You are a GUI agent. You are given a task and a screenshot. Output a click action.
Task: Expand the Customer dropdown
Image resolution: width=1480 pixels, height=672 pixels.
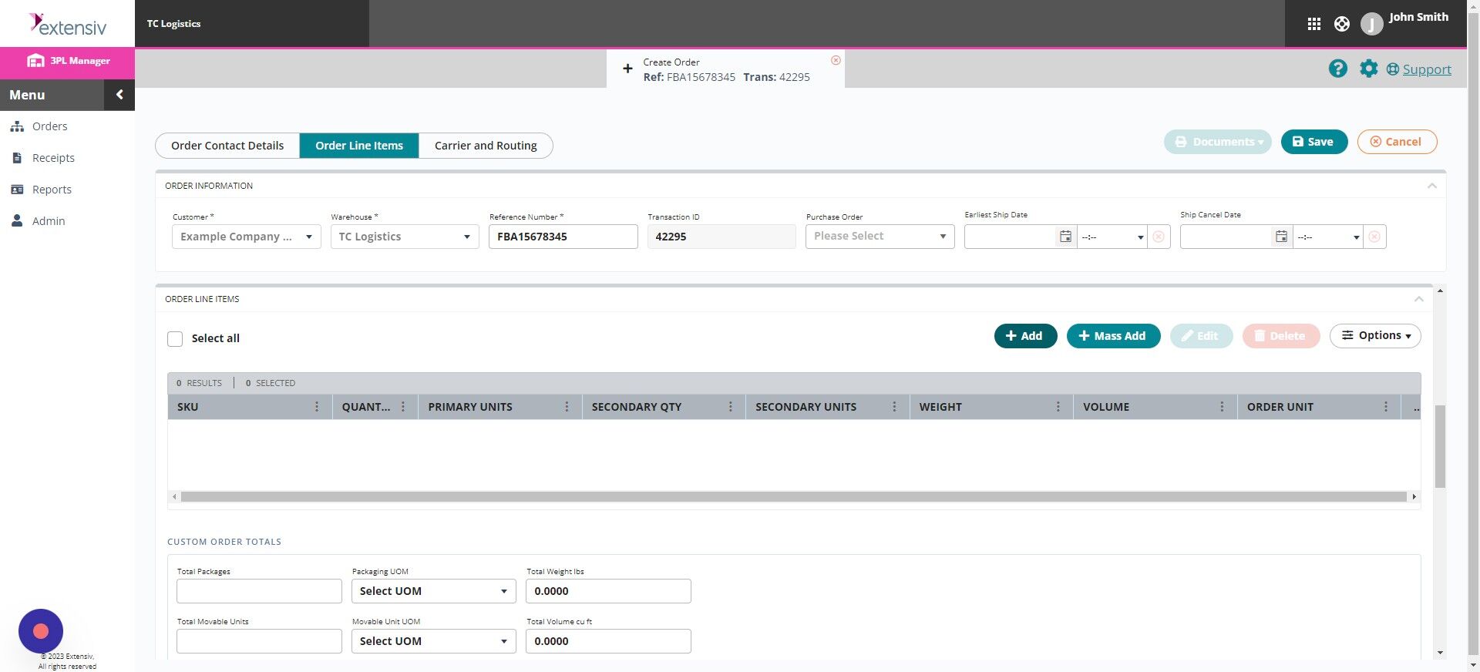(247, 237)
